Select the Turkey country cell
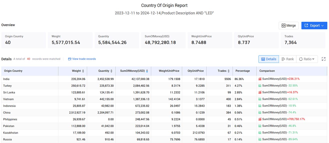 click(30, 86)
